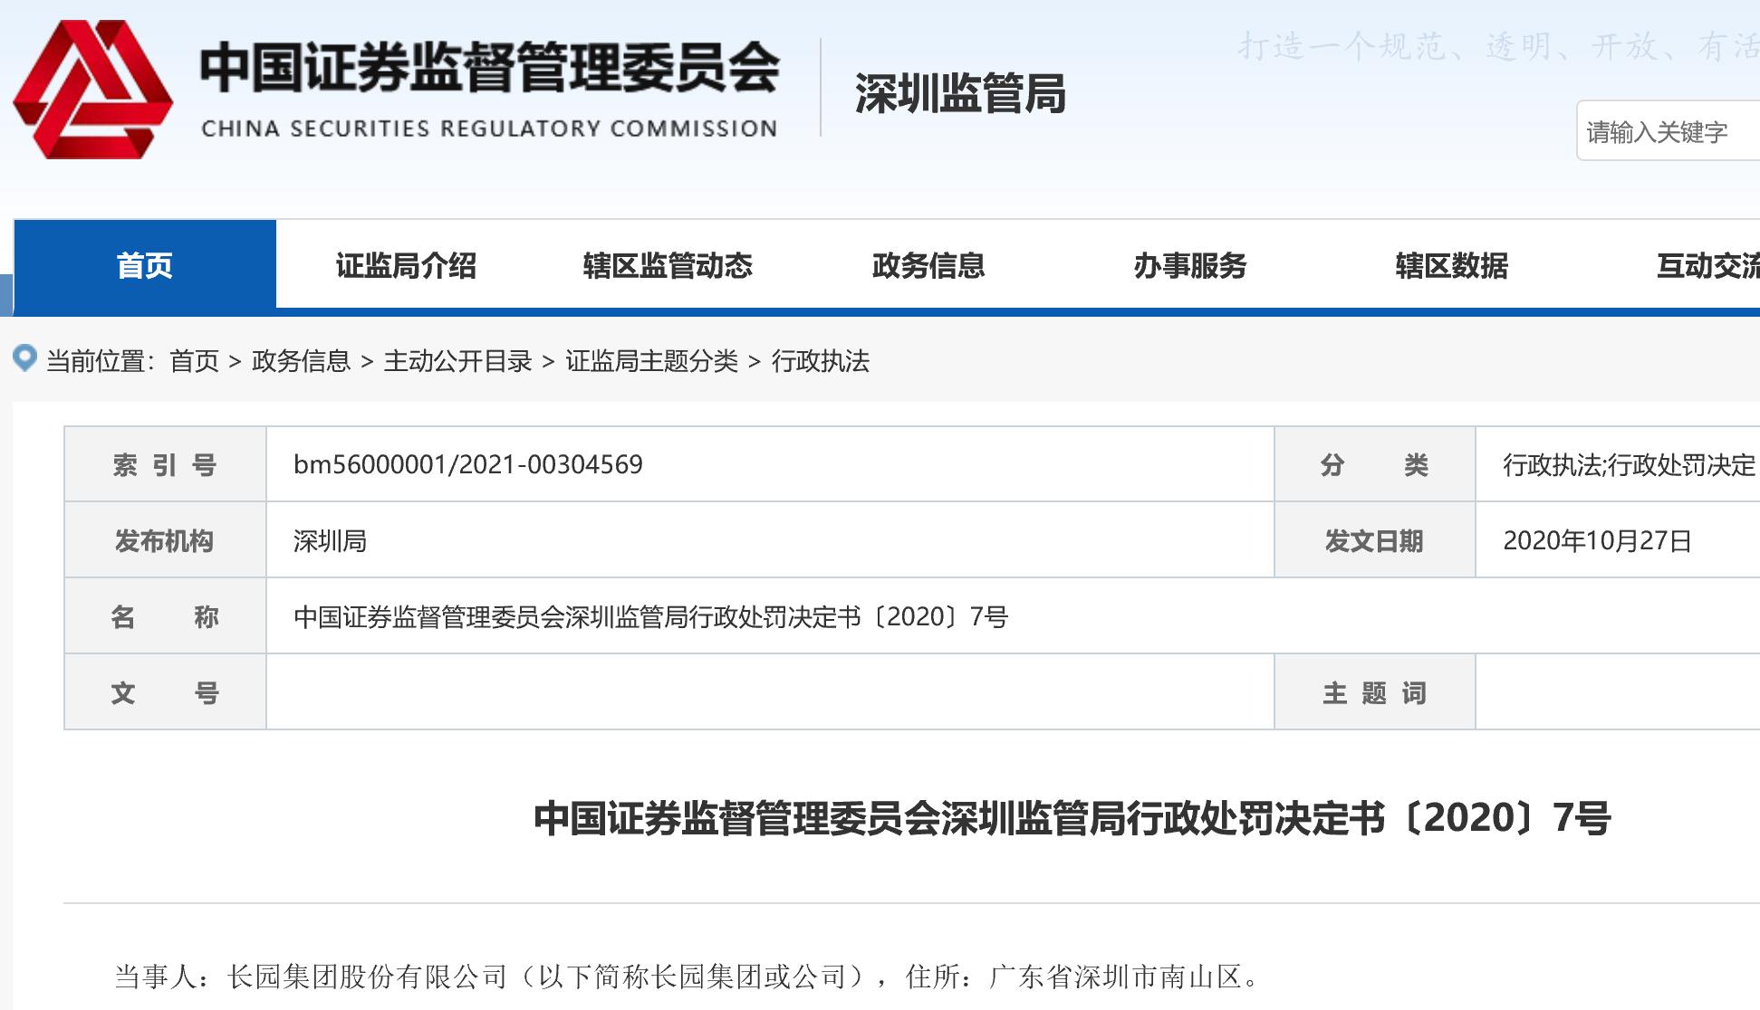Open the 办事服务 navigation item
This screenshot has width=1760, height=1010.
coord(1190,265)
